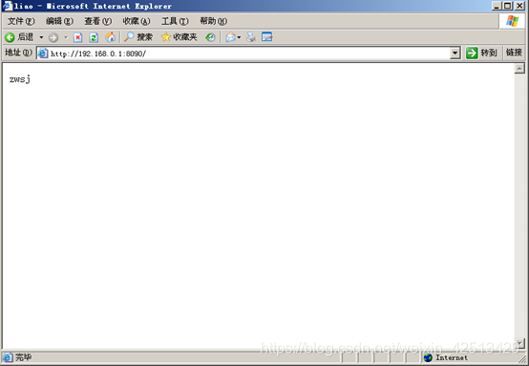Click the scrollbar up arrow
Image resolution: width=529 pixels, height=366 pixels.
[519, 69]
